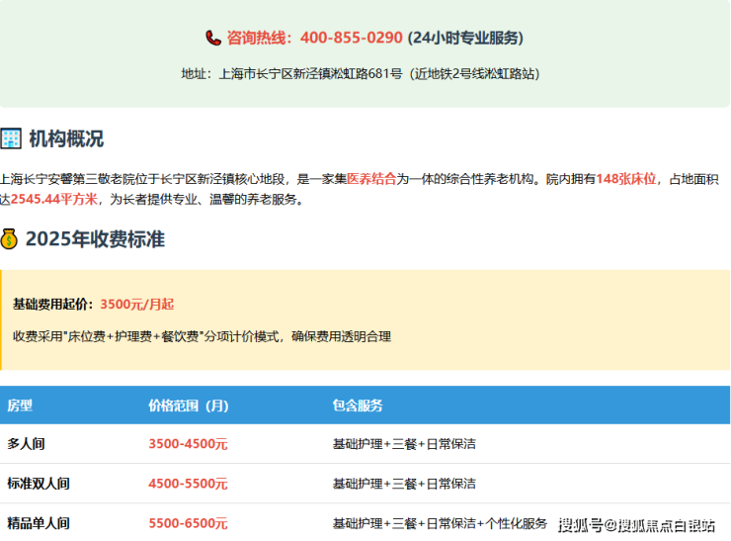
Task: Click the 4500-5500元 price range
Action: [188, 484]
